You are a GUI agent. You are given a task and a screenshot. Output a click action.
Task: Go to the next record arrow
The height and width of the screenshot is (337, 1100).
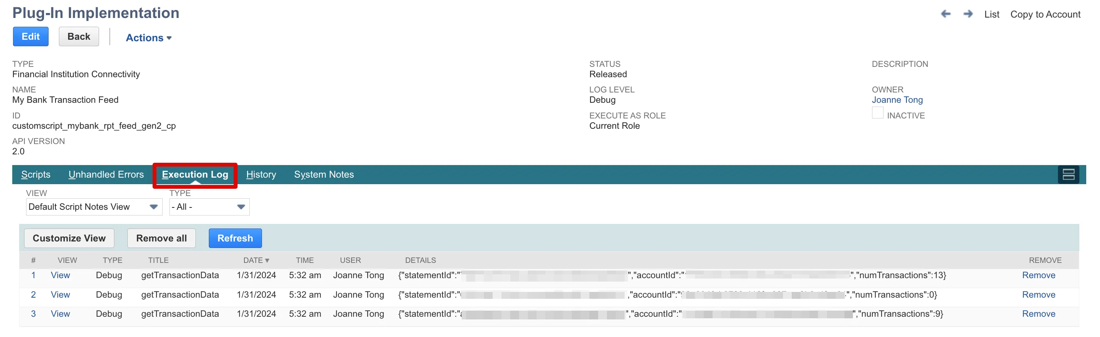(x=968, y=14)
